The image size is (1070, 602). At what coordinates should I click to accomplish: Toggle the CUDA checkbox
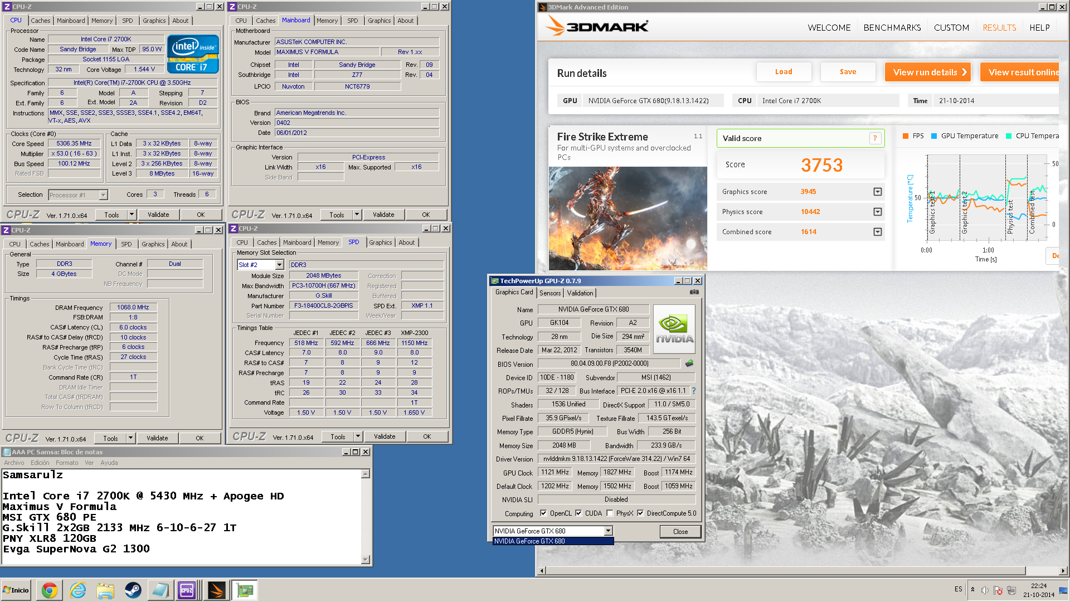pyautogui.click(x=578, y=513)
